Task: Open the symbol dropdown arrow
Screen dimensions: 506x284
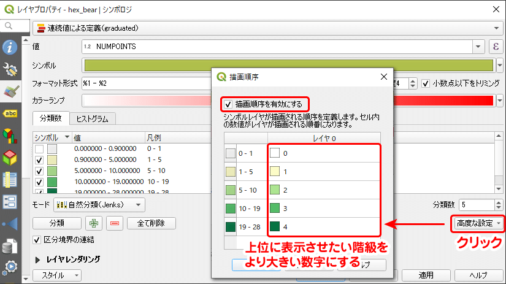Action: 499,66
